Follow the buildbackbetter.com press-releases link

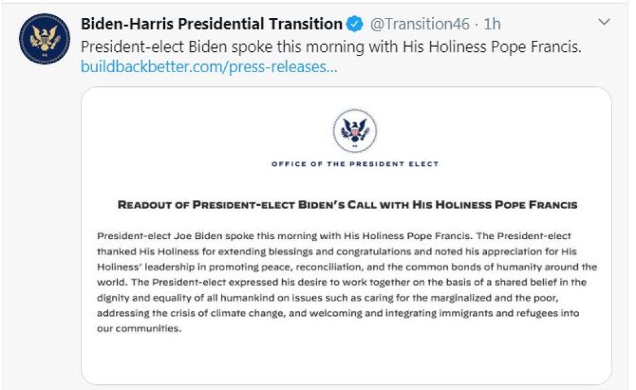point(209,66)
